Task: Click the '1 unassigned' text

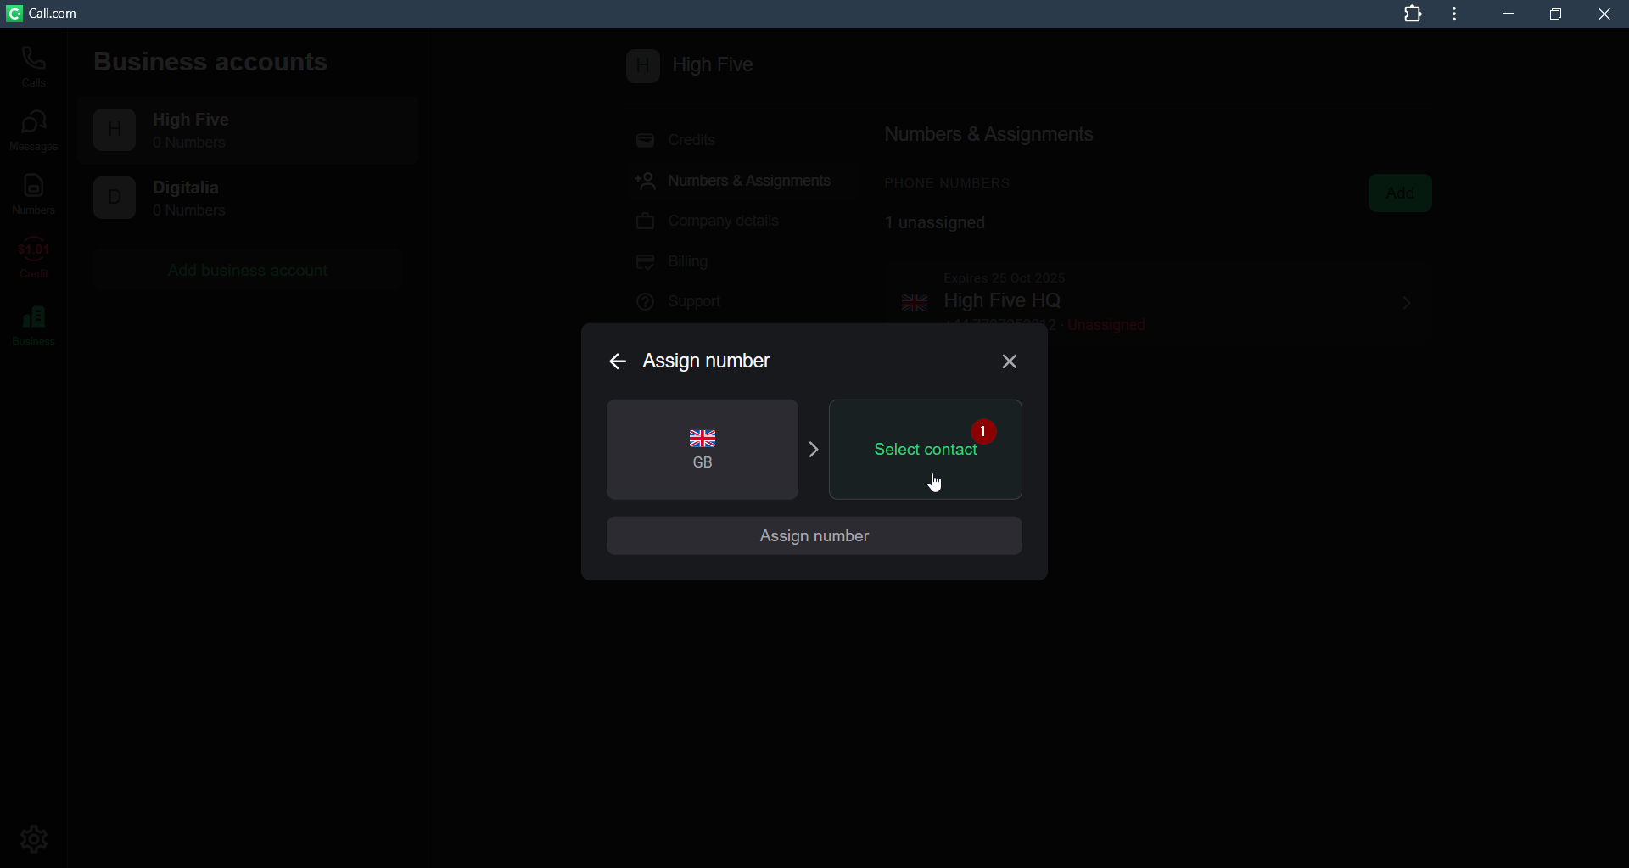Action: [x=936, y=224]
